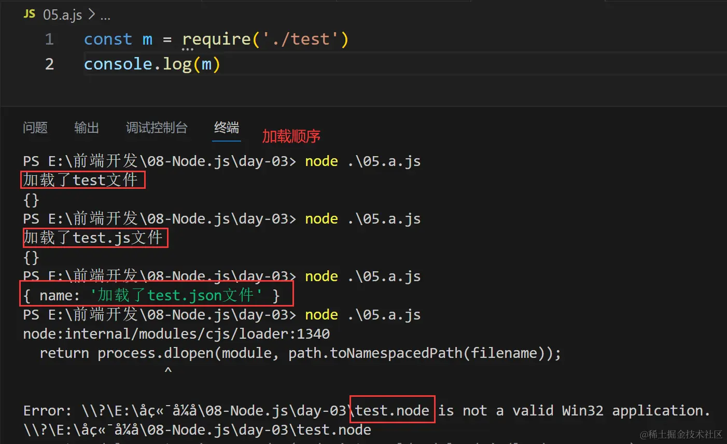Click the JS file icon in the breadcrumb
The height and width of the screenshot is (444, 727).
pos(30,14)
